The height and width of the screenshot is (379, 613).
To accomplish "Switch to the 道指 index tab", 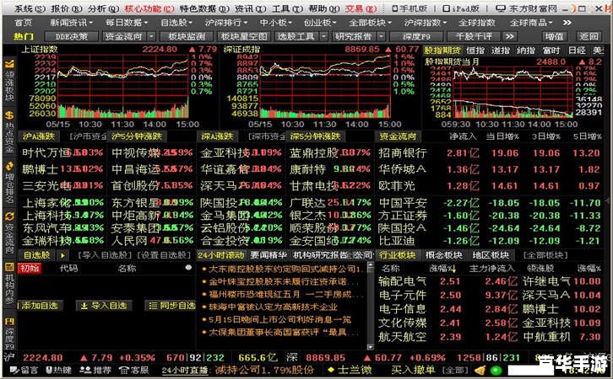I will (501, 51).
